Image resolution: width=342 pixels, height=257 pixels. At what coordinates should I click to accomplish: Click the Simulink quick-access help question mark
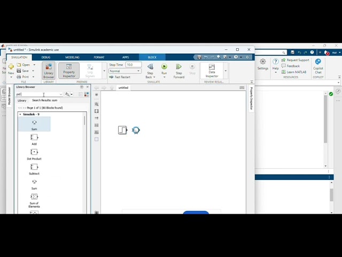[x=236, y=57]
